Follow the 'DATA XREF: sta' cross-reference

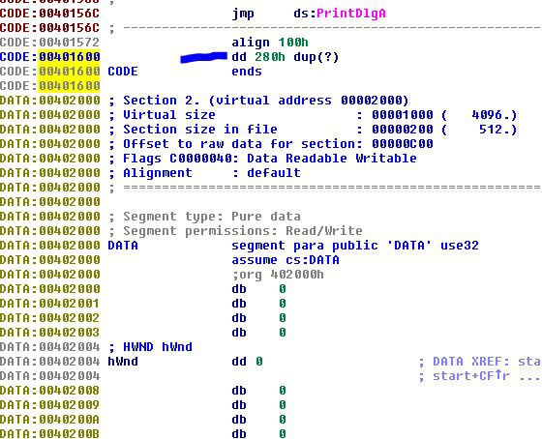(x=480, y=362)
